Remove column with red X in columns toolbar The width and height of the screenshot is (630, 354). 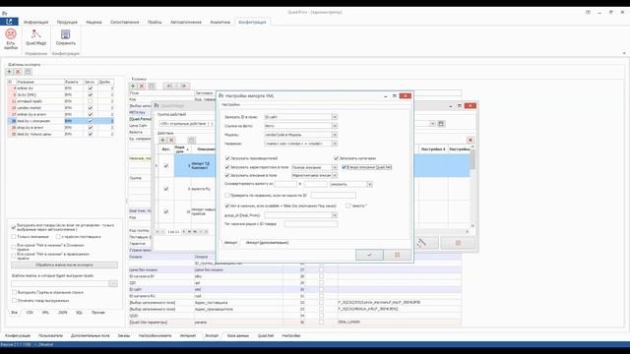pos(142,86)
